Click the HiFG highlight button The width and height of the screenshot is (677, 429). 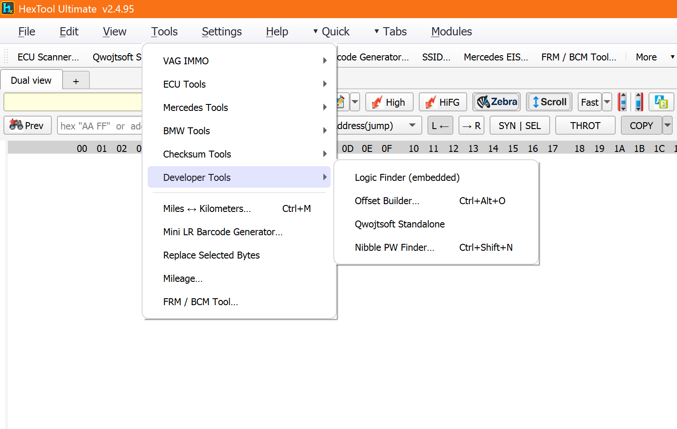pyautogui.click(x=443, y=102)
